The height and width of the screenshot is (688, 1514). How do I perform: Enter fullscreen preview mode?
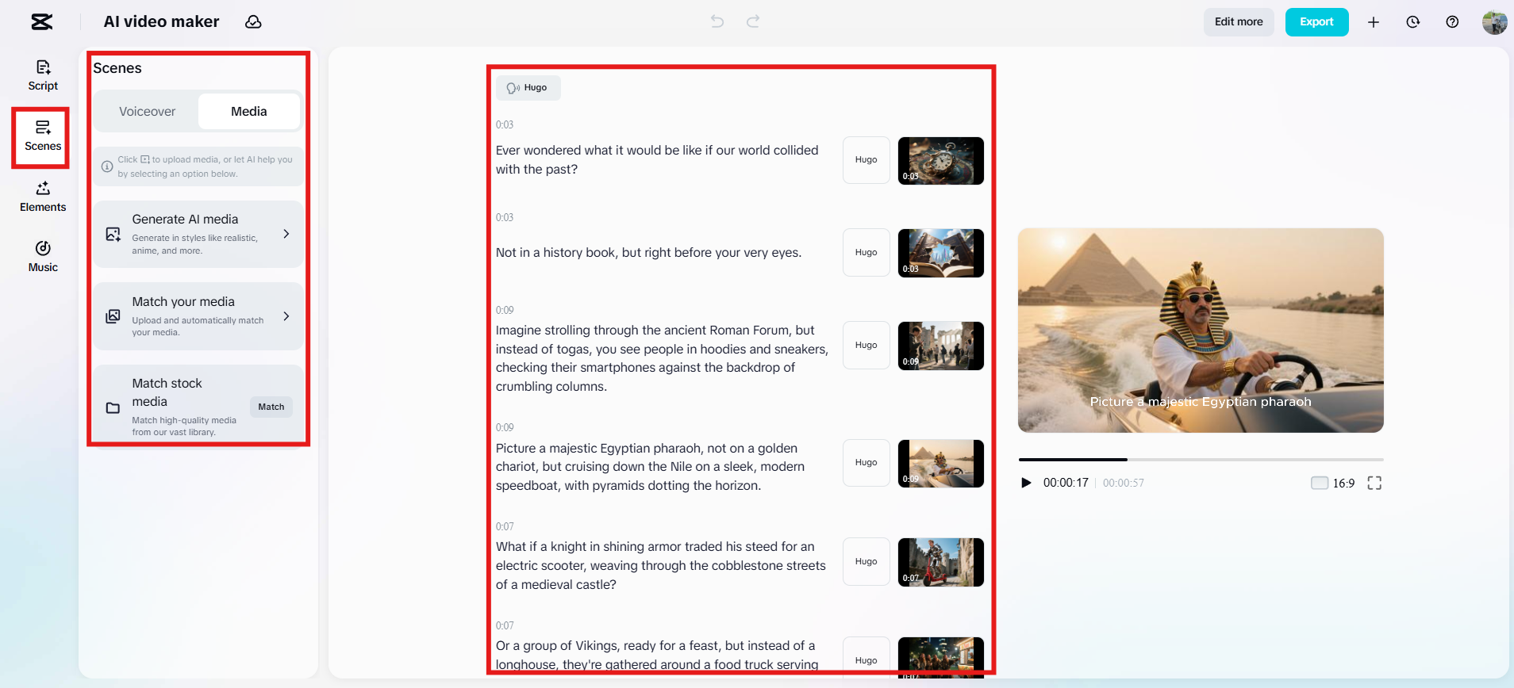click(1374, 483)
